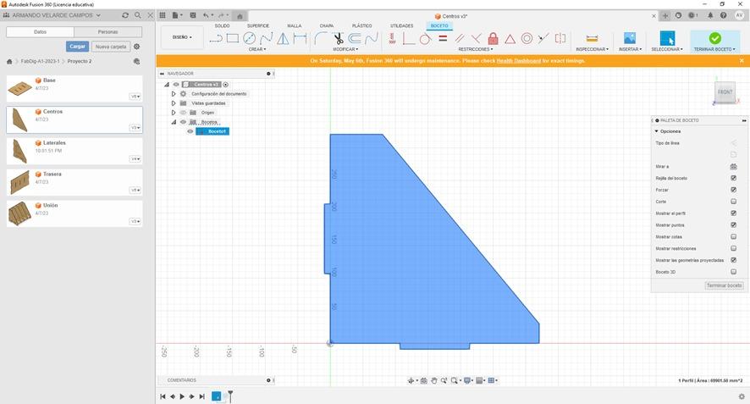The height and width of the screenshot is (404, 750).
Task: Switch to the Personas tab
Action: point(108,31)
